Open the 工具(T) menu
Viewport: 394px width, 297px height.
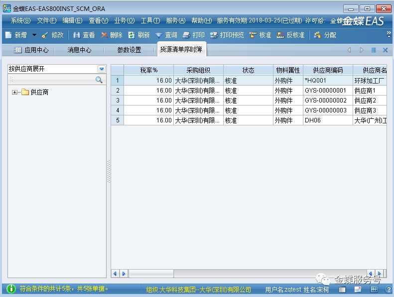(150, 20)
